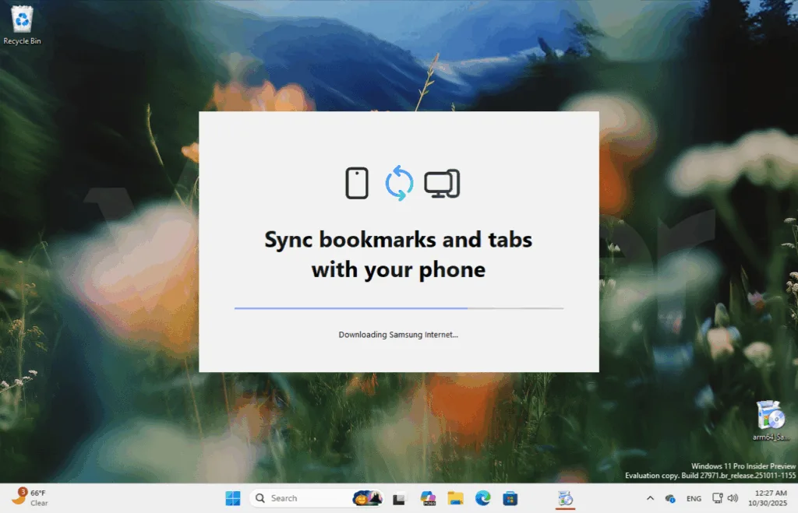Screen dimensions: 798x513
Task: Open File Explorer from the taskbar
Action: (x=455, y=498)
